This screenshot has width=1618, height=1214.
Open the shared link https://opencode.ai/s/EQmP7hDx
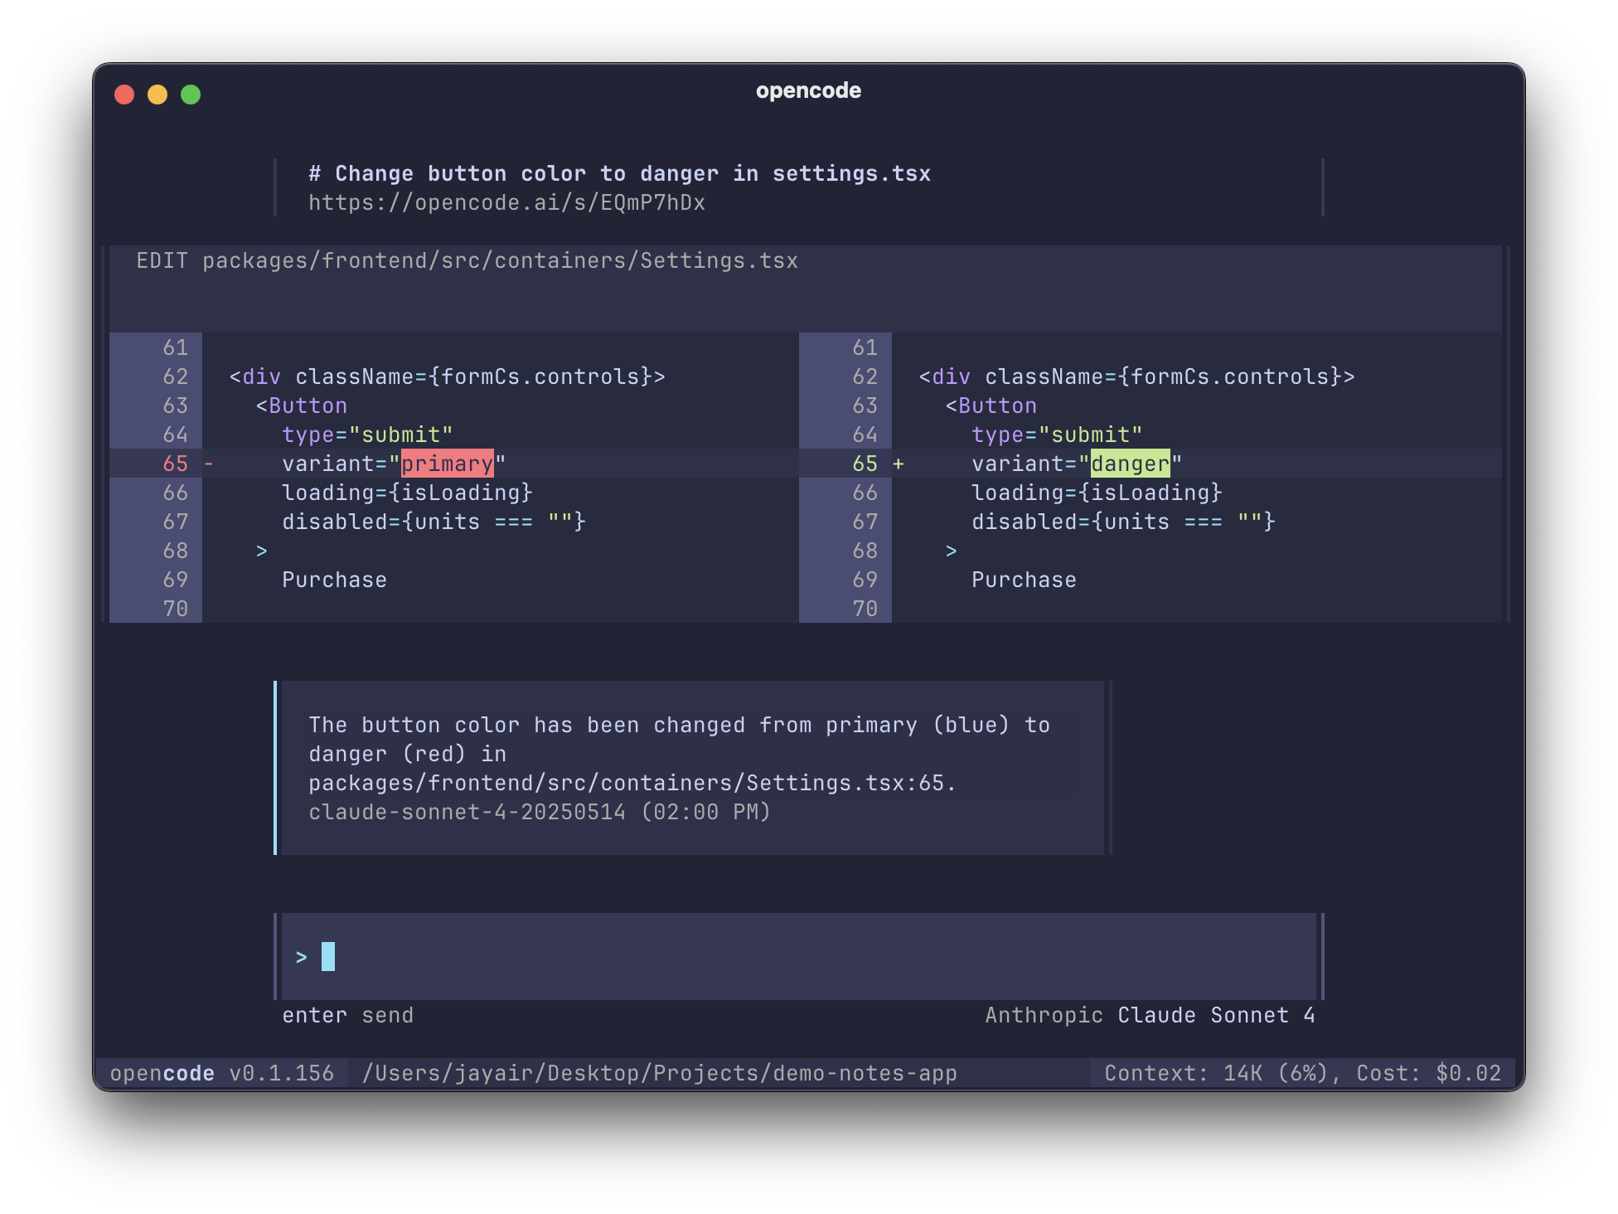pyautogui.click(x=506, y=202)
